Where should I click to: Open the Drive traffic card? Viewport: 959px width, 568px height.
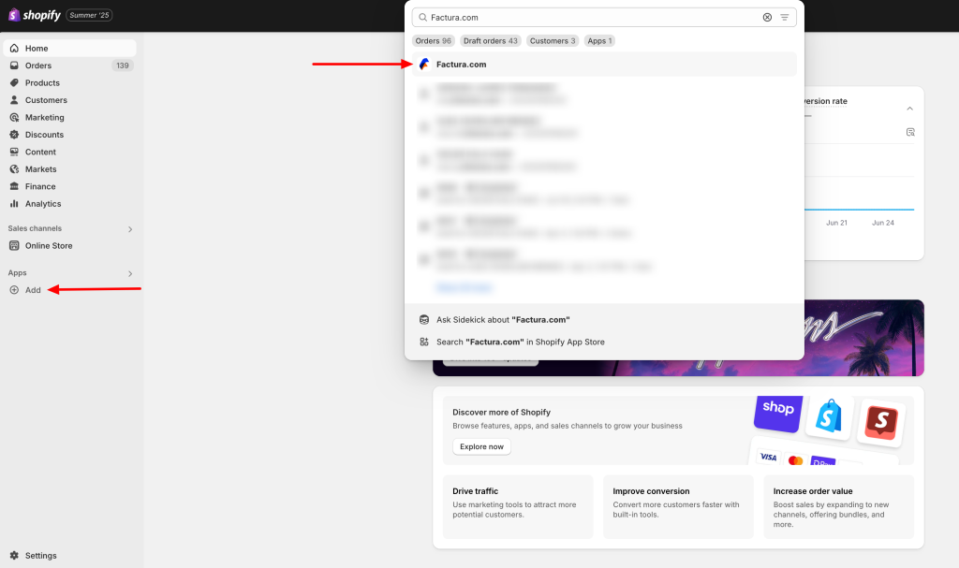pyautogui.click(x=518, y=507)
